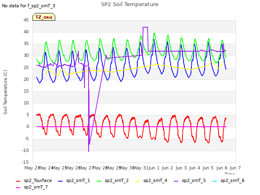Click the -10 y-axis tick label
Image resolution: width=260 pixels, height=195 pixels.
[25, 150]
